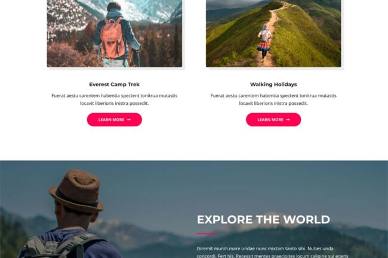Click the pink divider line below Explore the World

tap(206, 234)
